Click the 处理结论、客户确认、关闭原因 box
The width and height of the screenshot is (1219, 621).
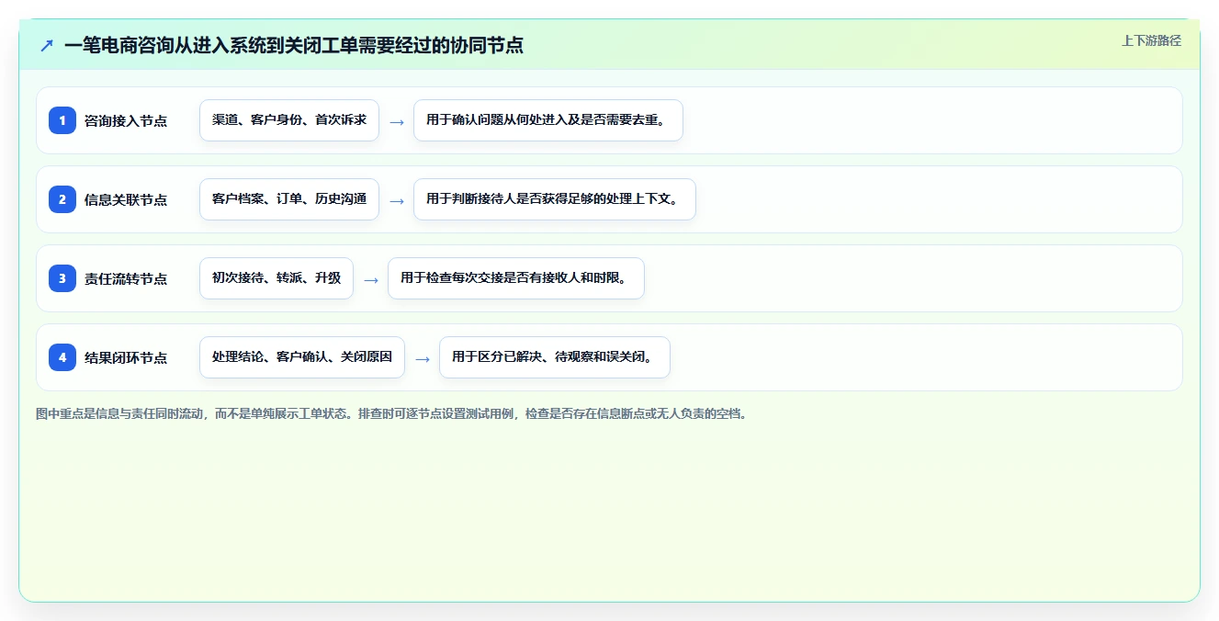pos(302,357)
